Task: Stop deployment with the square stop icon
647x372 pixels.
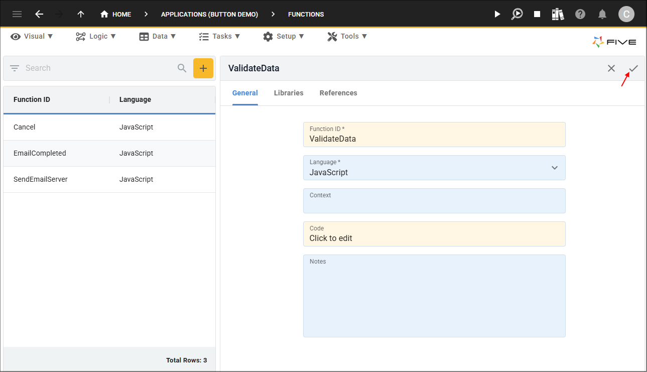Action: (537, 14)
